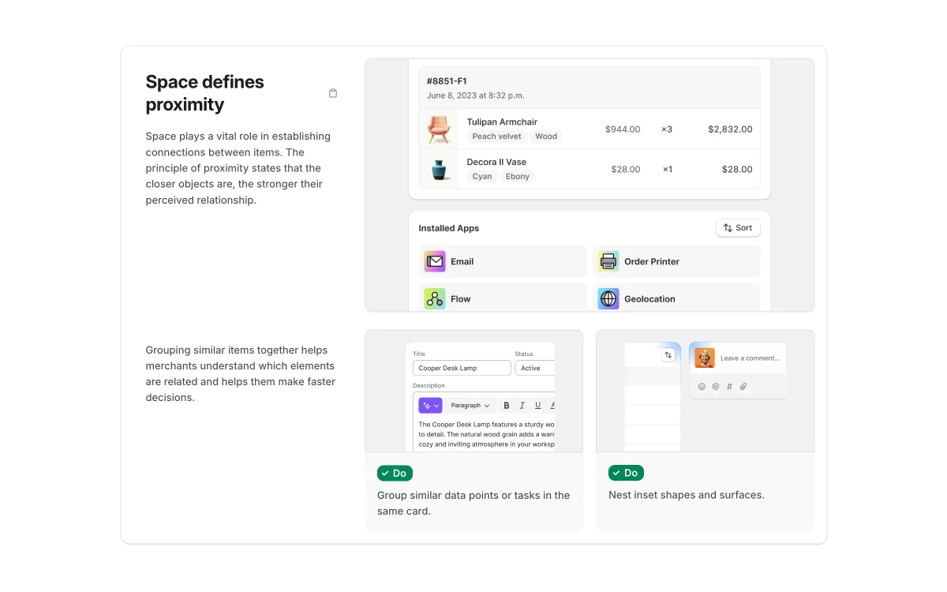This screenshot has height=592, width=947.
Task: Click the @ mention icon
Action: (716, 387)
